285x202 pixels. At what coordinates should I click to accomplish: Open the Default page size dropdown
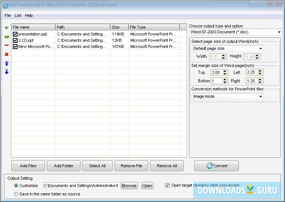228,48
